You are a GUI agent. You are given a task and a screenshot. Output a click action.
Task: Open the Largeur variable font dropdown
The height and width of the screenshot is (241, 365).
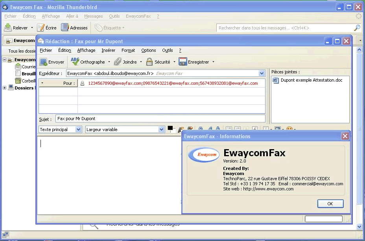tap(161, 130)
